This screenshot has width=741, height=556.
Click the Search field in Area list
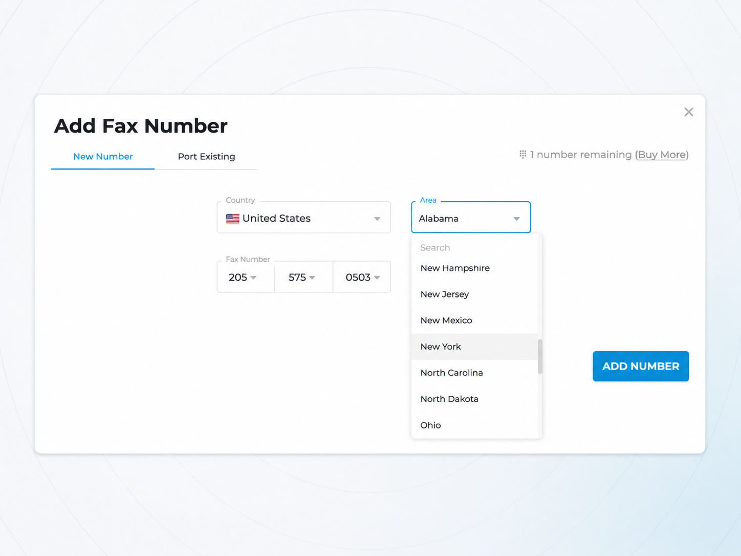475,248
